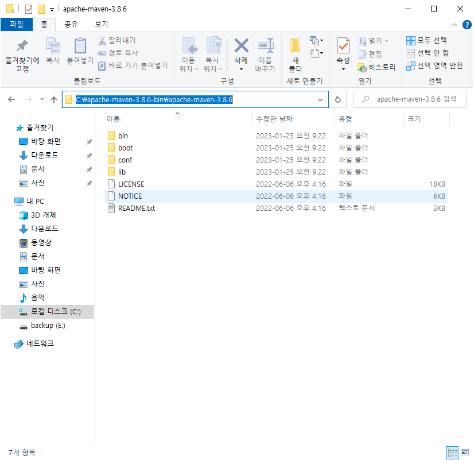Click the New folder (새 폴더) icon
The width and height of the screenshot is (474, 460).
295,46
